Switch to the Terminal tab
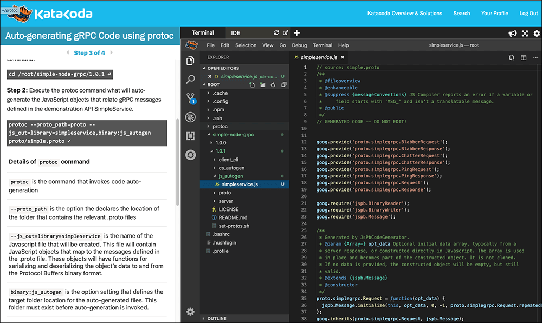 coord(203,33)
